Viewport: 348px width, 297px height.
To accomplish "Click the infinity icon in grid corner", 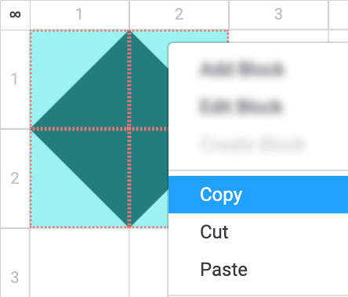I will (15, 15).
